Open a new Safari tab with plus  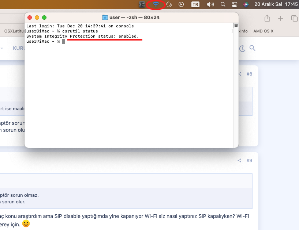tap(280, 18)
